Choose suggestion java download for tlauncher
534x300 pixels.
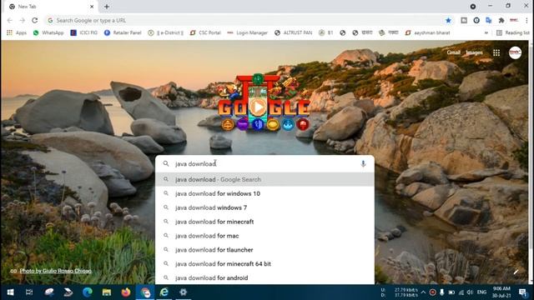click(x=264, y=250)
